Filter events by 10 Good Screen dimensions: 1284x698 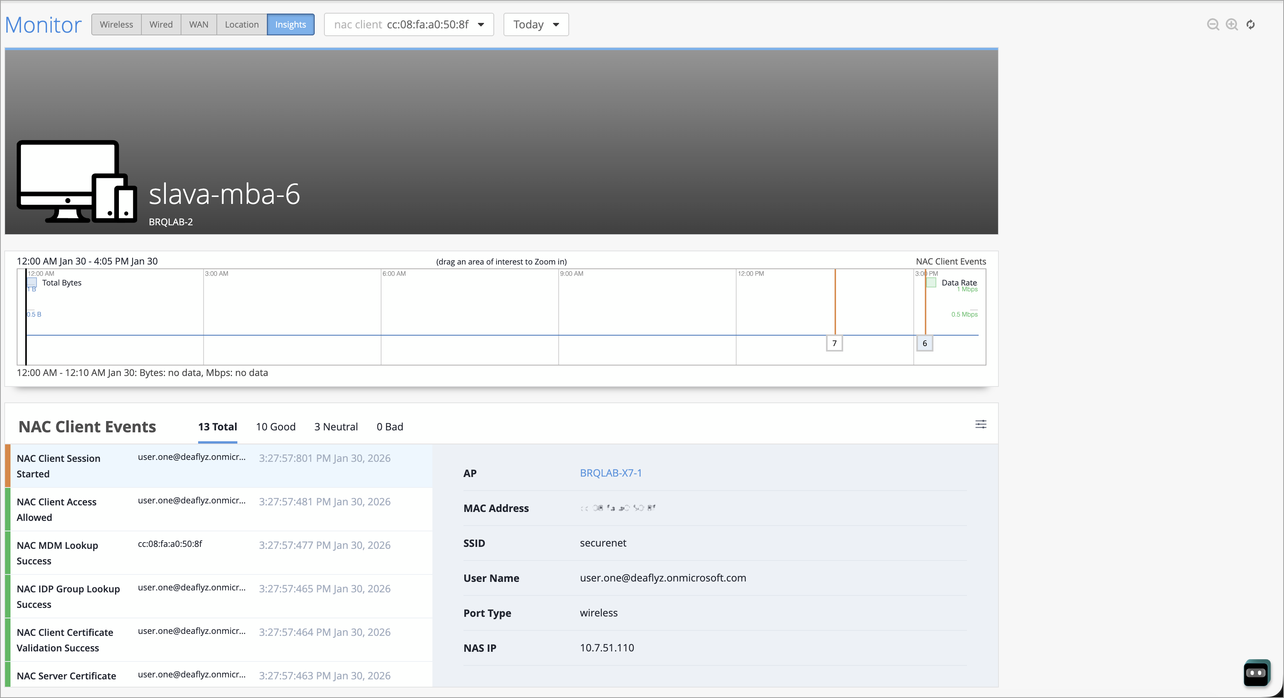pos(275,427)
